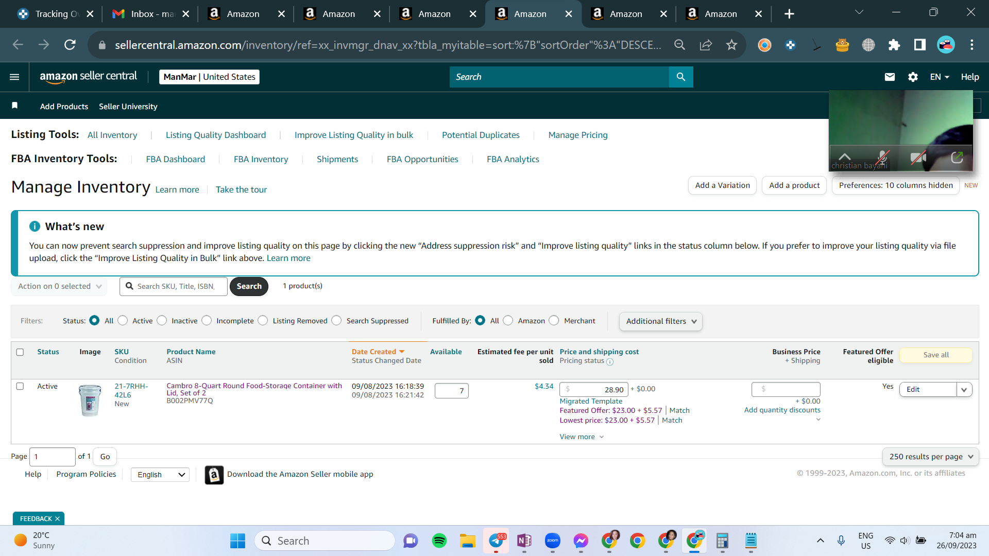
Task: Select the Active status filter
Action: (123, 320)
